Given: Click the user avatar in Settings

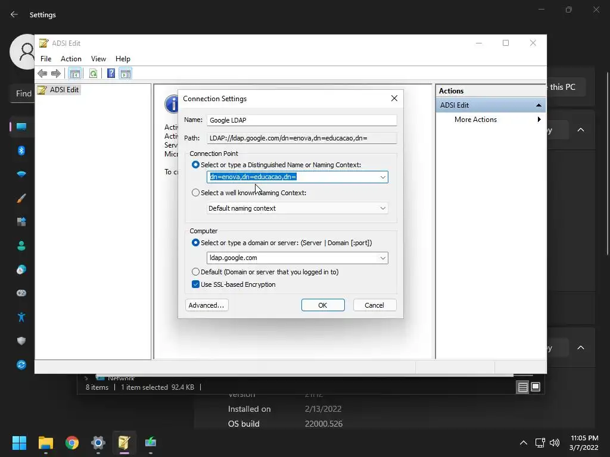Looking at the screenshot, I should coord(22,52).
